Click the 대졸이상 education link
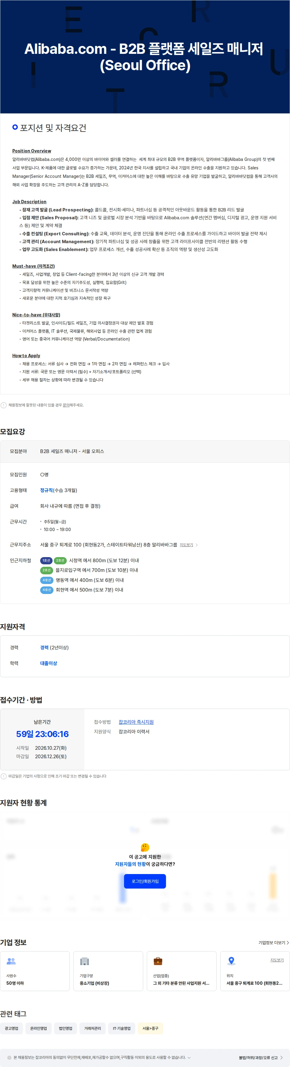 [x=48, y=664]
